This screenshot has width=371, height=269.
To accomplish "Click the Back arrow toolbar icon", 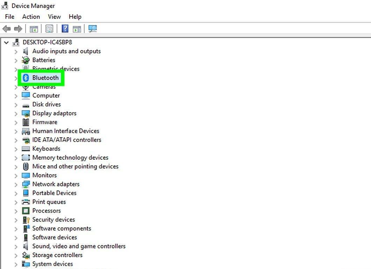I will point(7,29).
